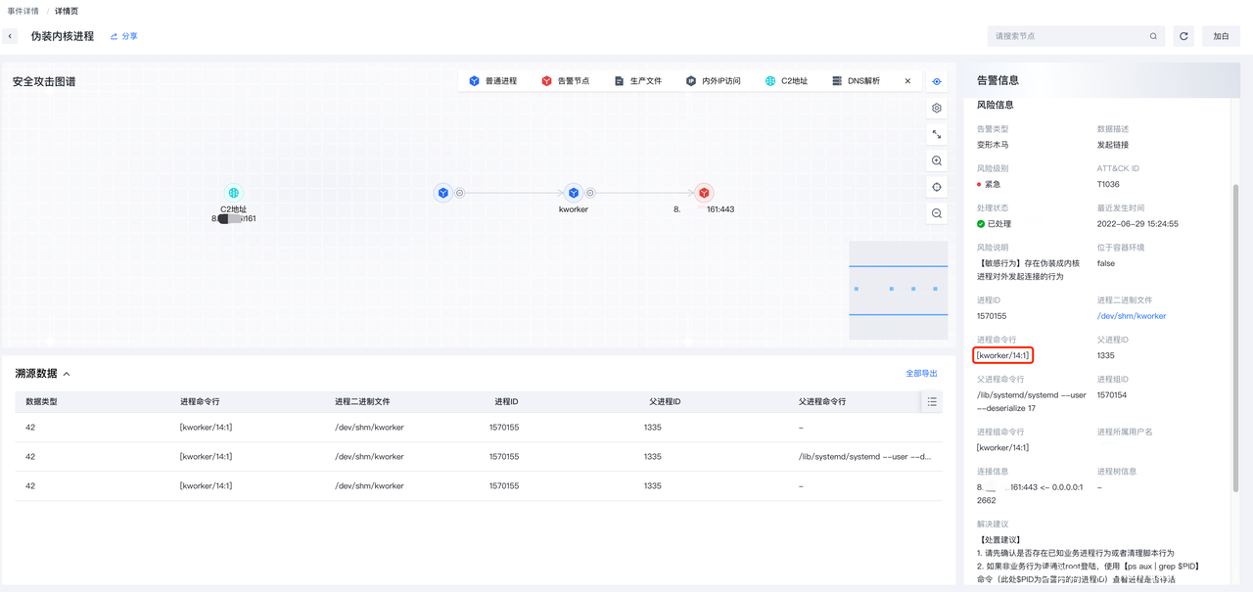Click the graph settings gear icon

click(x=937, y=109)
